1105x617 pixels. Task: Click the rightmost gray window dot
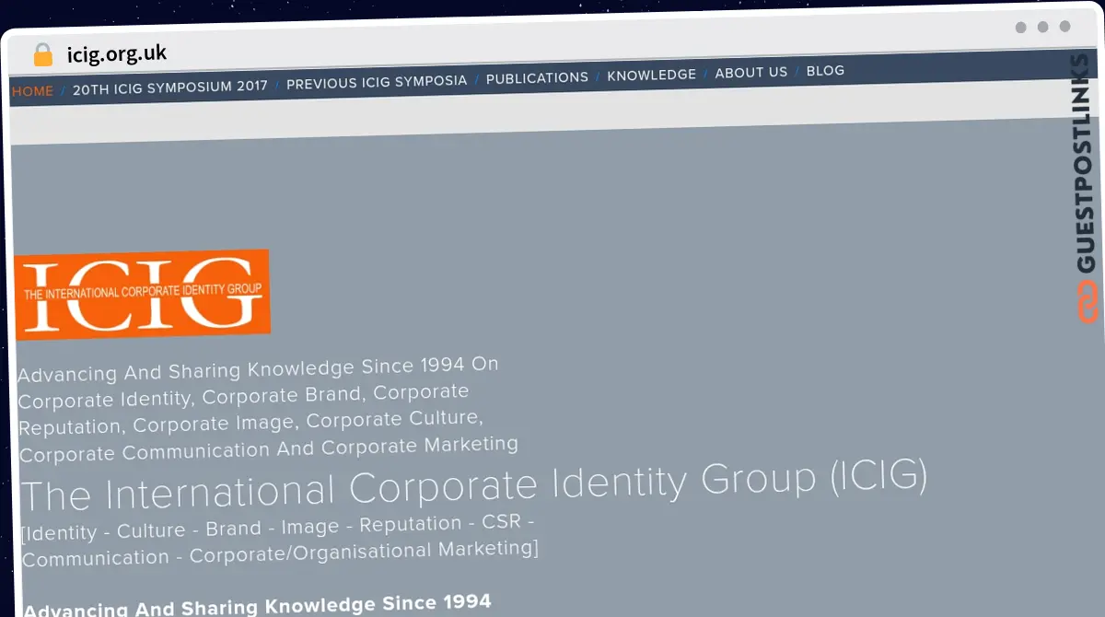coord(1064,28)
